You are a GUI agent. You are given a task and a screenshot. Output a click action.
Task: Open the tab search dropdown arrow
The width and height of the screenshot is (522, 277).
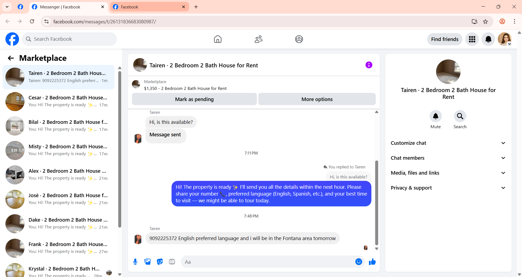tap(7, 7)
